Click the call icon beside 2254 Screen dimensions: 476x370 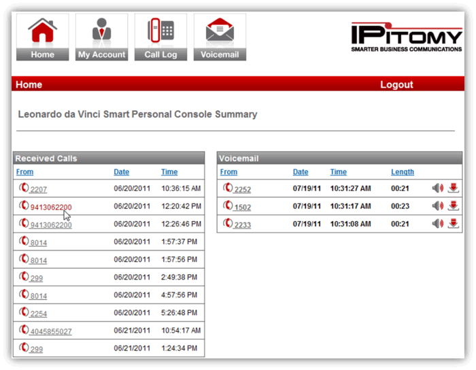pos(24,312)
